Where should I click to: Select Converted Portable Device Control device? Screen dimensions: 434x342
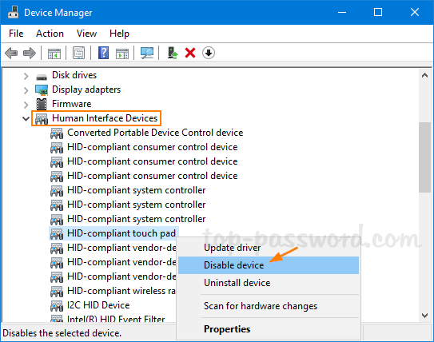pyautogui.click(x=147, y=133)
